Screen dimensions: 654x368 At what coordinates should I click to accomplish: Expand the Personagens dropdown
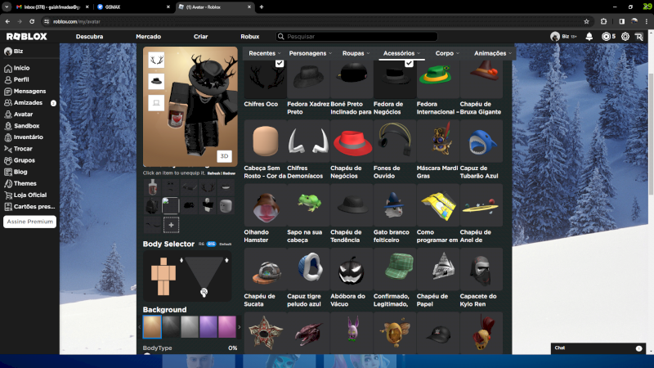[x=311, y=53]
